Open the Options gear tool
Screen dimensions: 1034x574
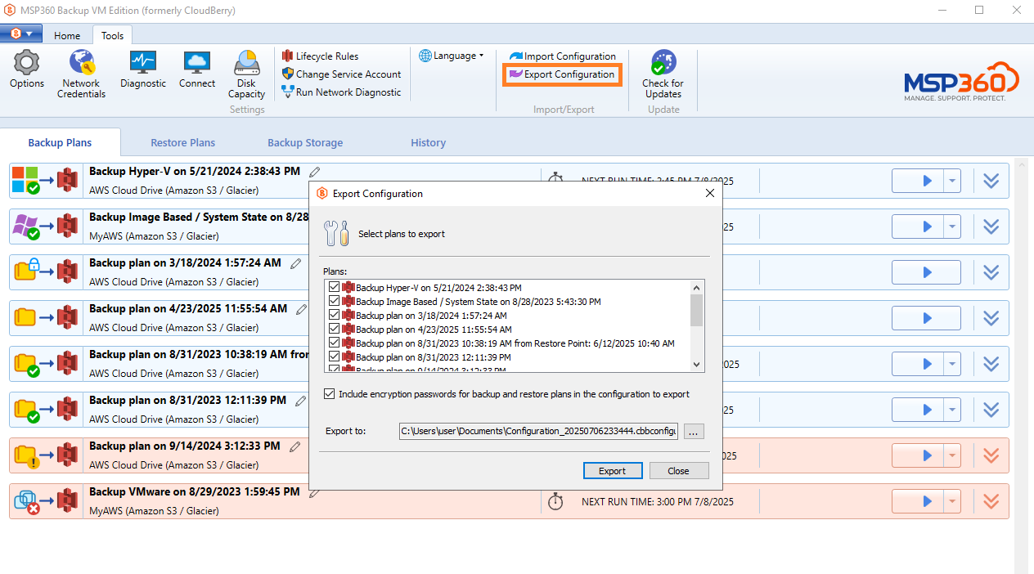coord(27,70)
